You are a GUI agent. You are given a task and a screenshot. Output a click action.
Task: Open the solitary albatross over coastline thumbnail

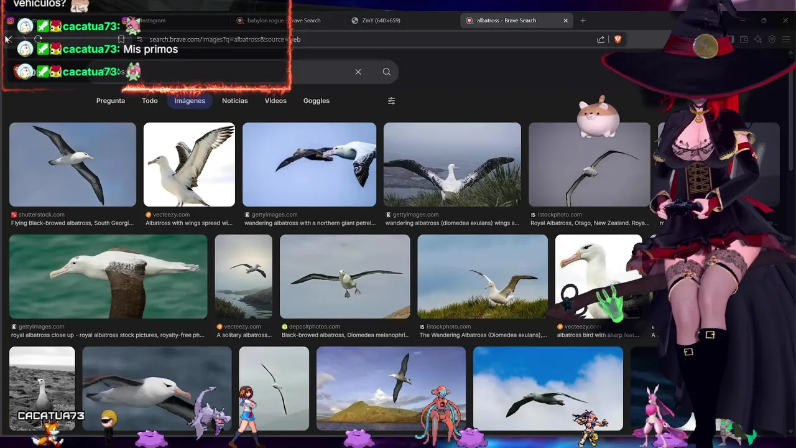244,276
